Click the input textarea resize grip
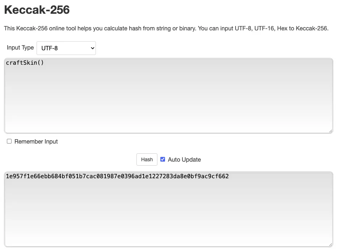 pyautogui.click(x=330, y=131)
